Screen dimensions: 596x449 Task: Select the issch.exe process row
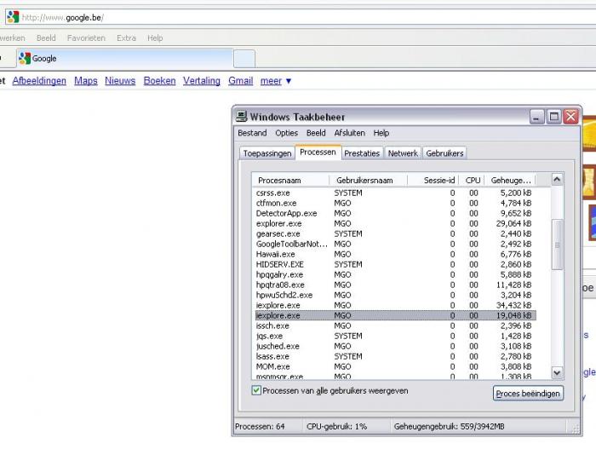pyautogui.click(x=396, y=325)
